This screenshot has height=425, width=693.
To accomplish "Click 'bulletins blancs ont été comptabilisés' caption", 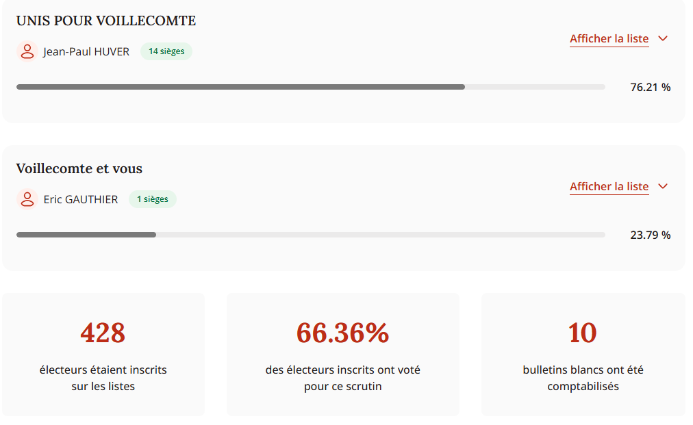I will click(583, 378).
